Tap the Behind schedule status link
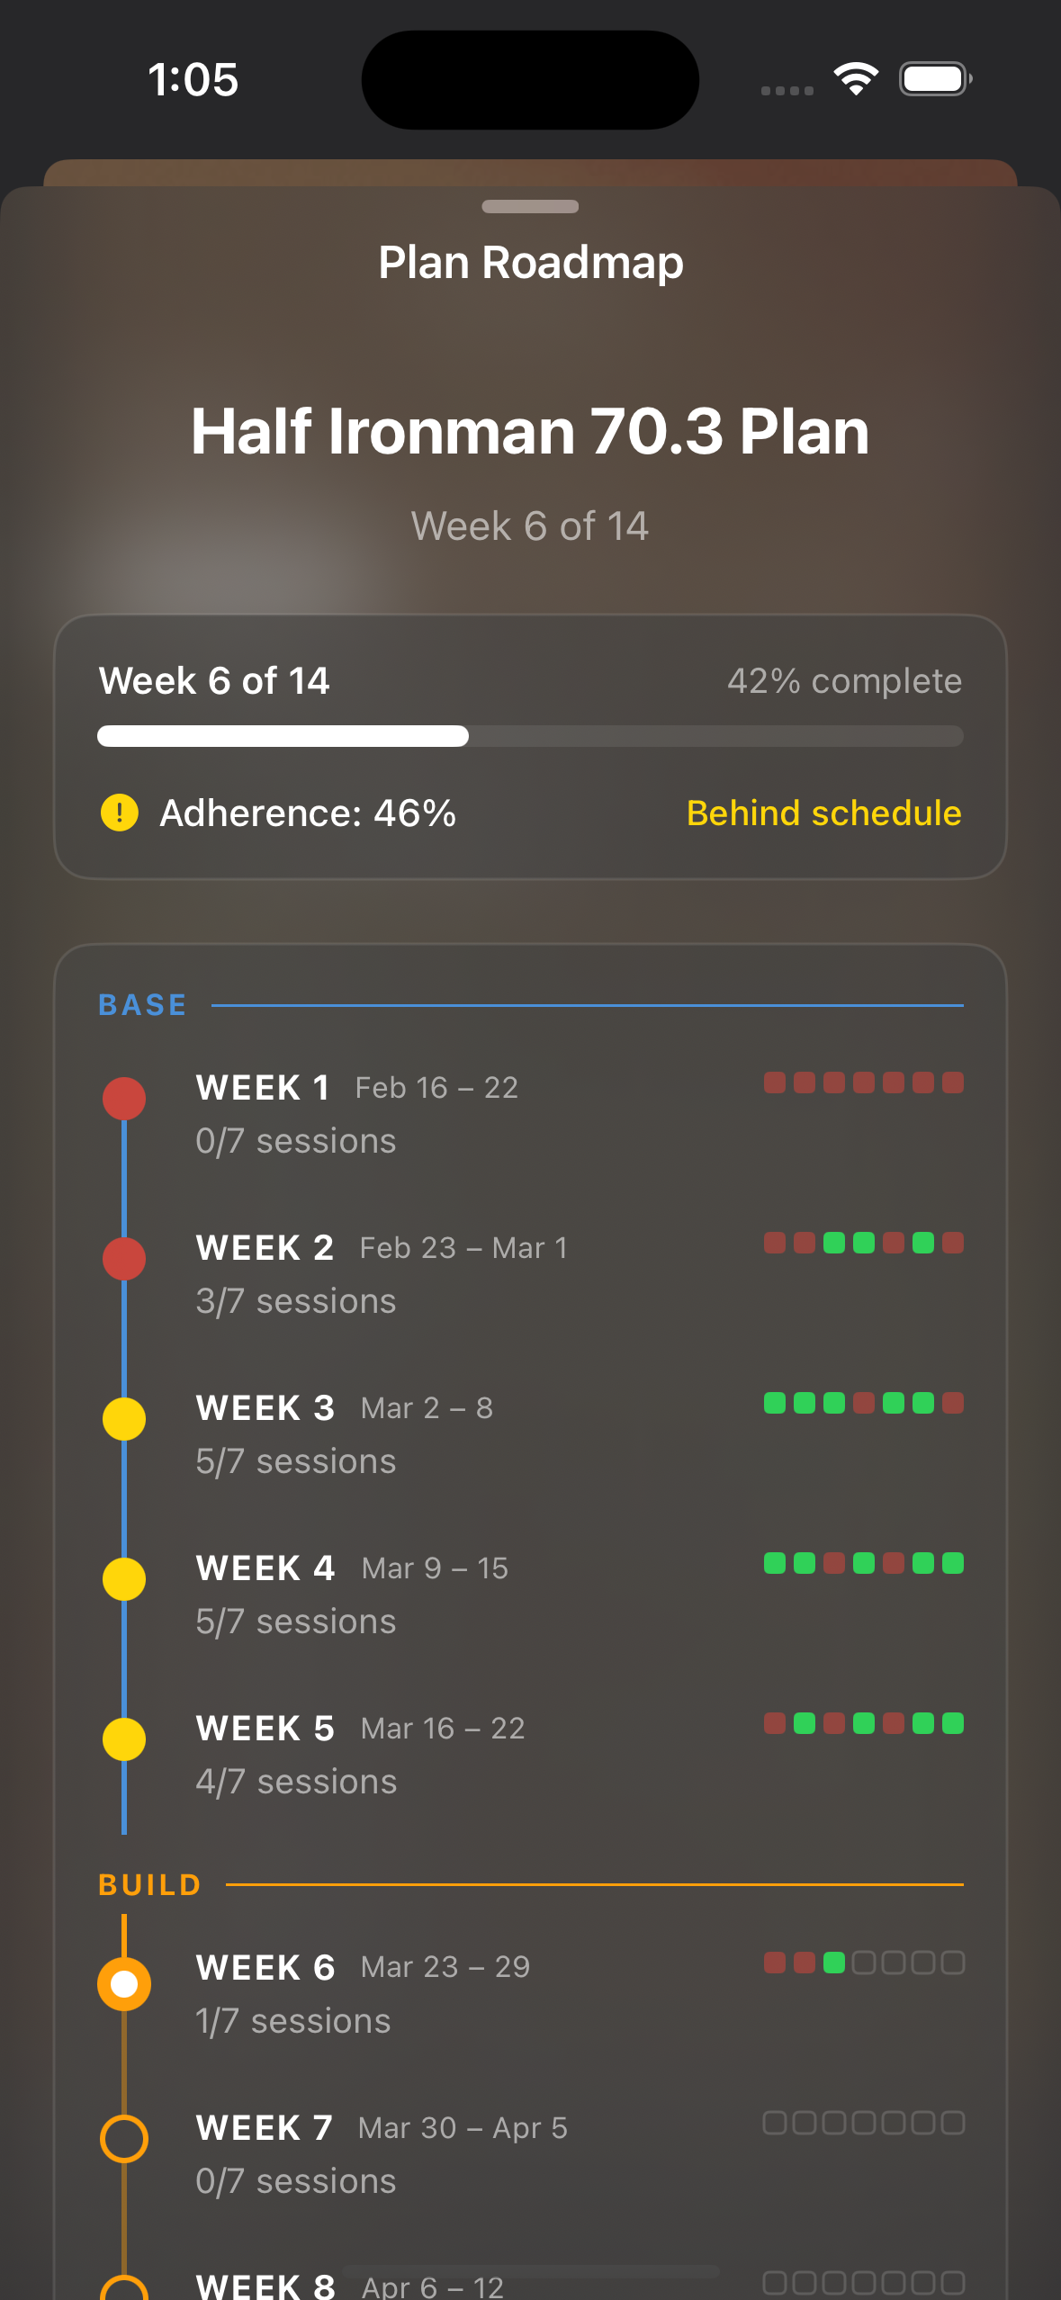This screenshot has width=1061, height=2300. [x=823, y=813]
